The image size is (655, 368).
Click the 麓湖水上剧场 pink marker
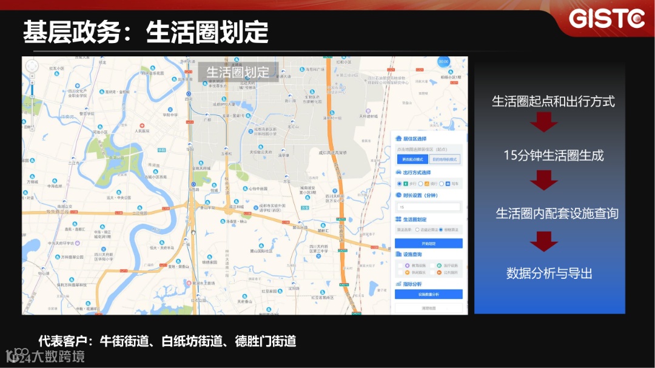189,283
